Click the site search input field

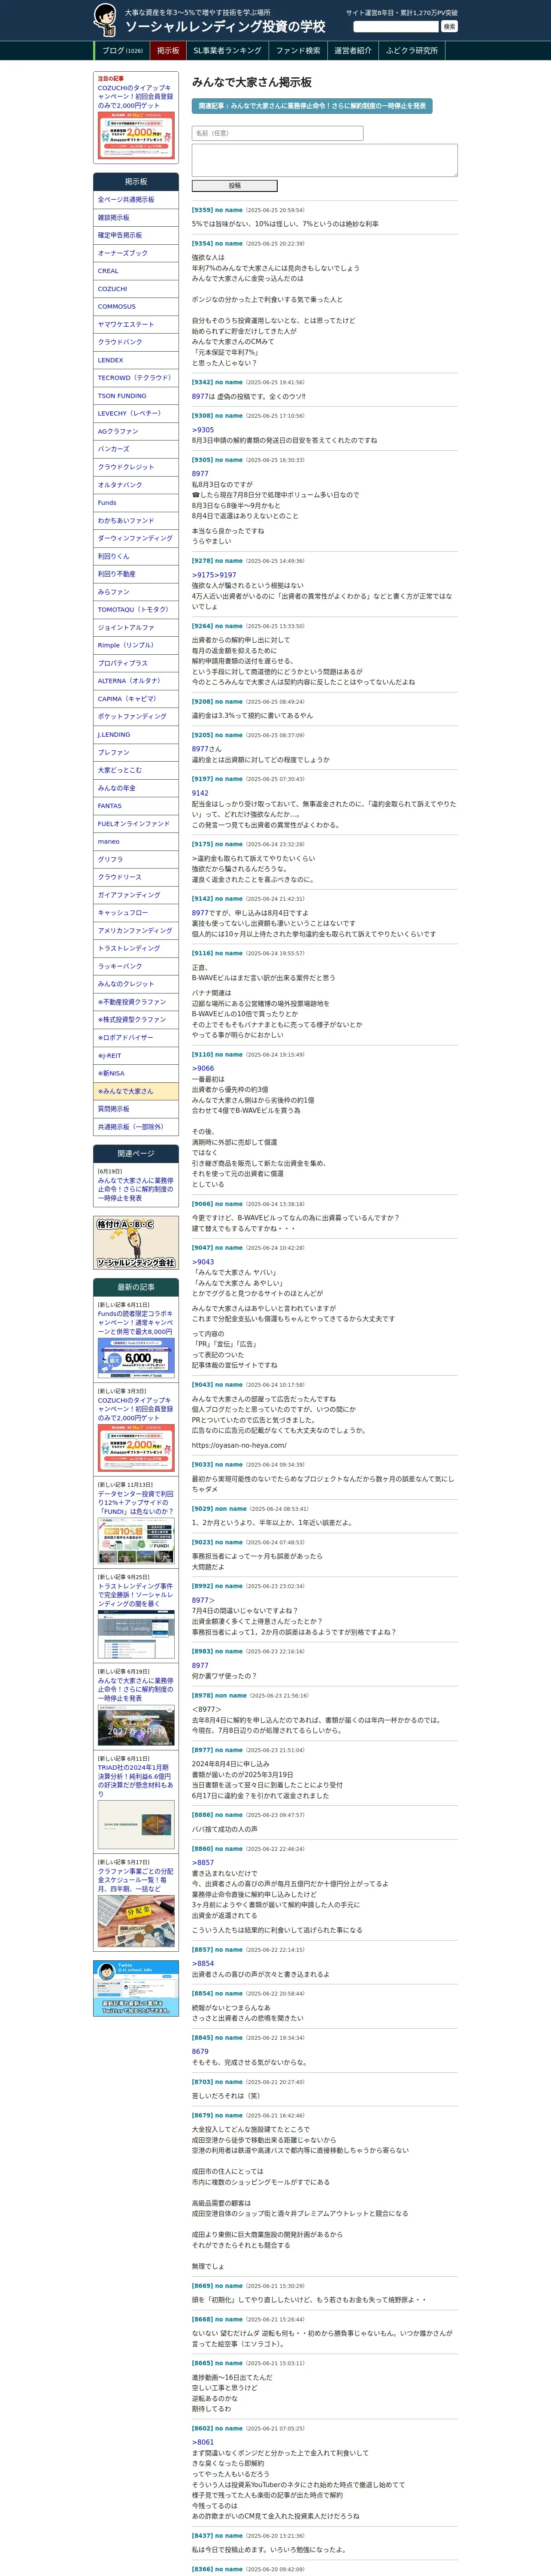click(x=396, y=27)
